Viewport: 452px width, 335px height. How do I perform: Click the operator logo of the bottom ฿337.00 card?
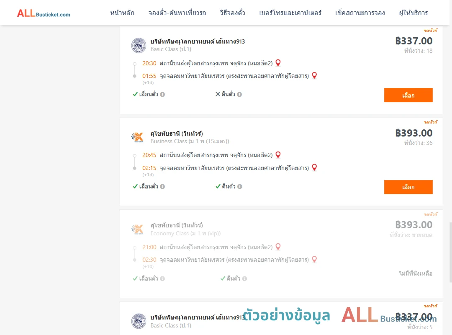pos(139,322)
